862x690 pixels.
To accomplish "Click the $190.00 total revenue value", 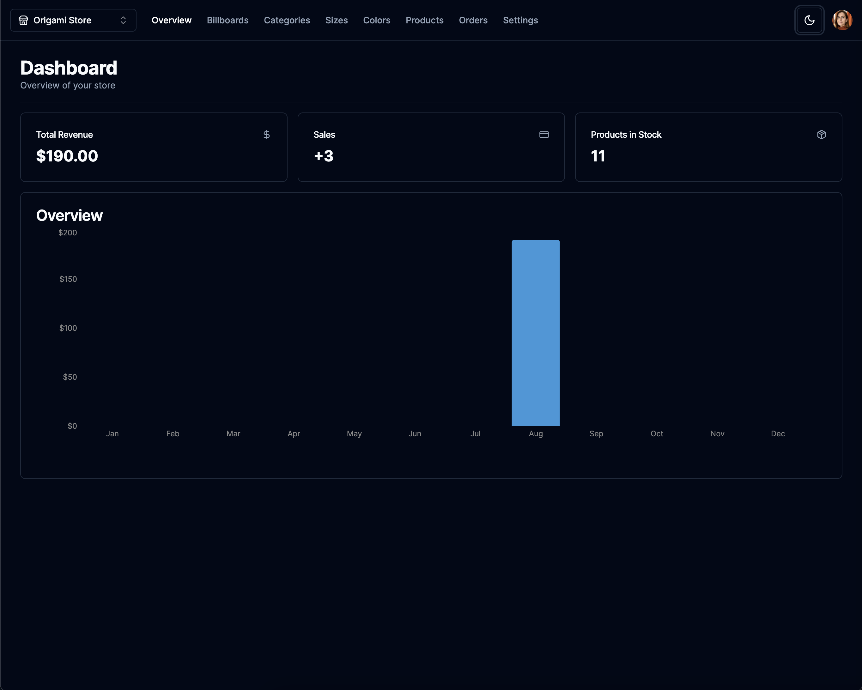I will [x=67, y=156].
